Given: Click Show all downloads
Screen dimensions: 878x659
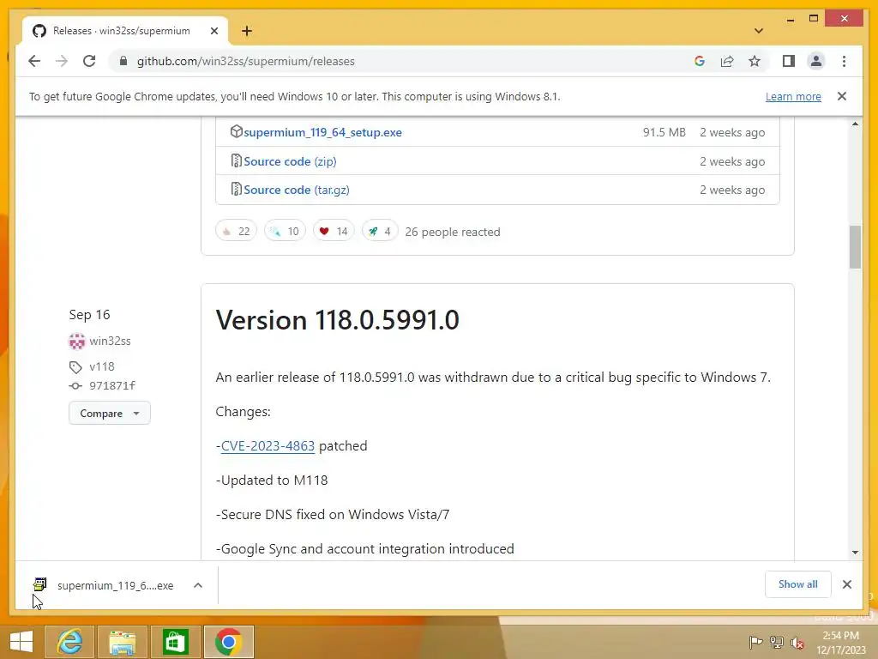Looking at the screenshot, I should pyautogui.click(x=797, y=584).
